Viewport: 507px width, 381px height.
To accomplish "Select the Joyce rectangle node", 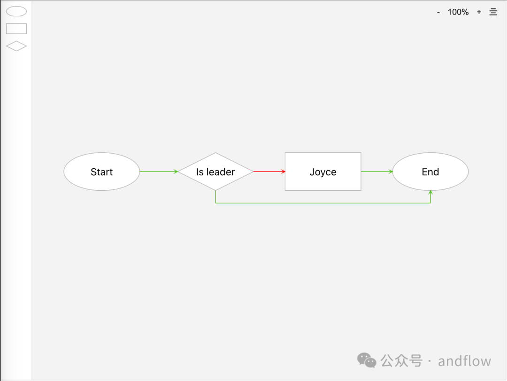I will tap(323, 172).
